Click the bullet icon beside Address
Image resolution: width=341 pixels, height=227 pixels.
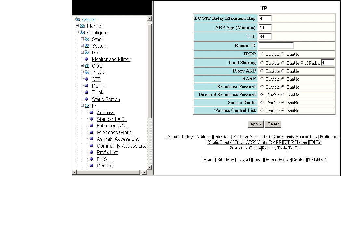click(92, 112)
